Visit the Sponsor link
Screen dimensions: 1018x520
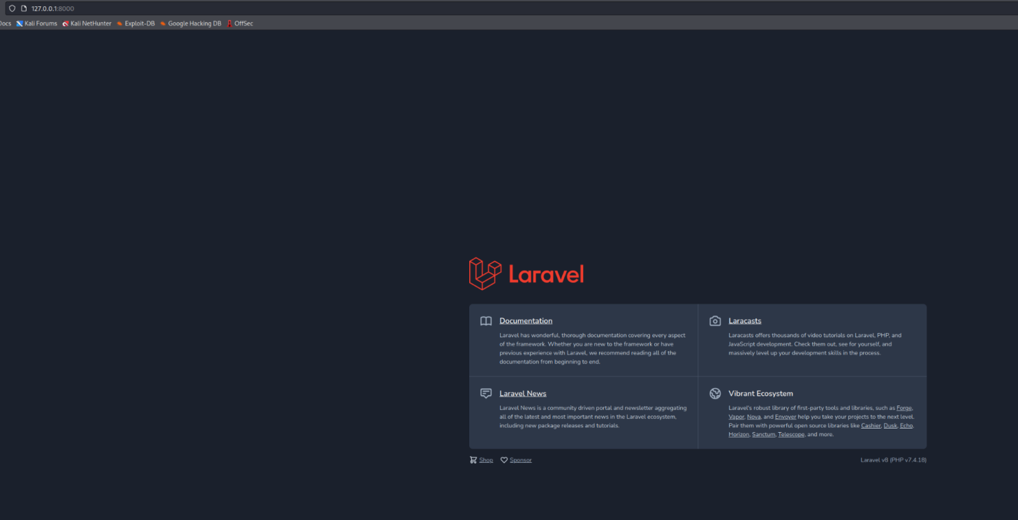[520, 460]
